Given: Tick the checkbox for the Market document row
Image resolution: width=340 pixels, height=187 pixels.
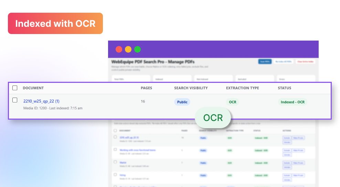Looking at the screenshot, I should (115, 162).
